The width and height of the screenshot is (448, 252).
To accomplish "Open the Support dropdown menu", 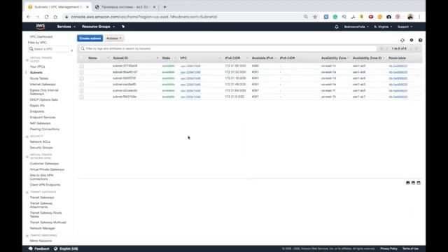I will (x=405, y=27).
